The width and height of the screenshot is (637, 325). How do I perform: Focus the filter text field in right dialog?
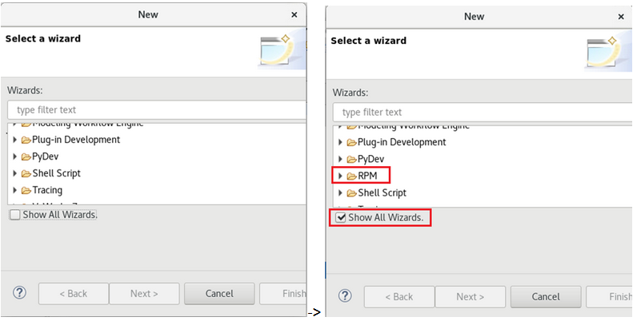click(x=483, y=113)
